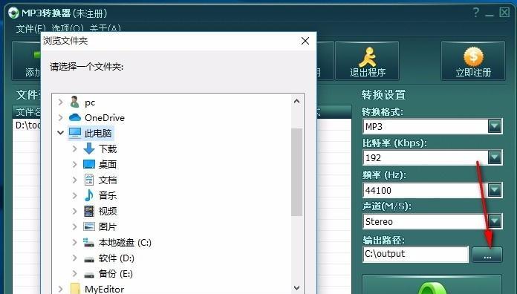517x294 pixels.
Task: Select the 下载 download arrow icon
Action: tap(89, 148)
